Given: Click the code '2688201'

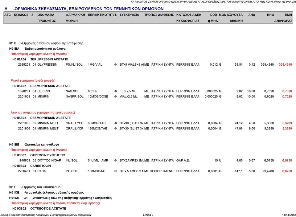Looking at the screenshot, I should point(24,64).
